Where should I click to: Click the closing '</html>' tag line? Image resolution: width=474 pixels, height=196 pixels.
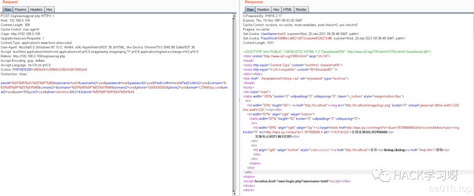[249, 190]
